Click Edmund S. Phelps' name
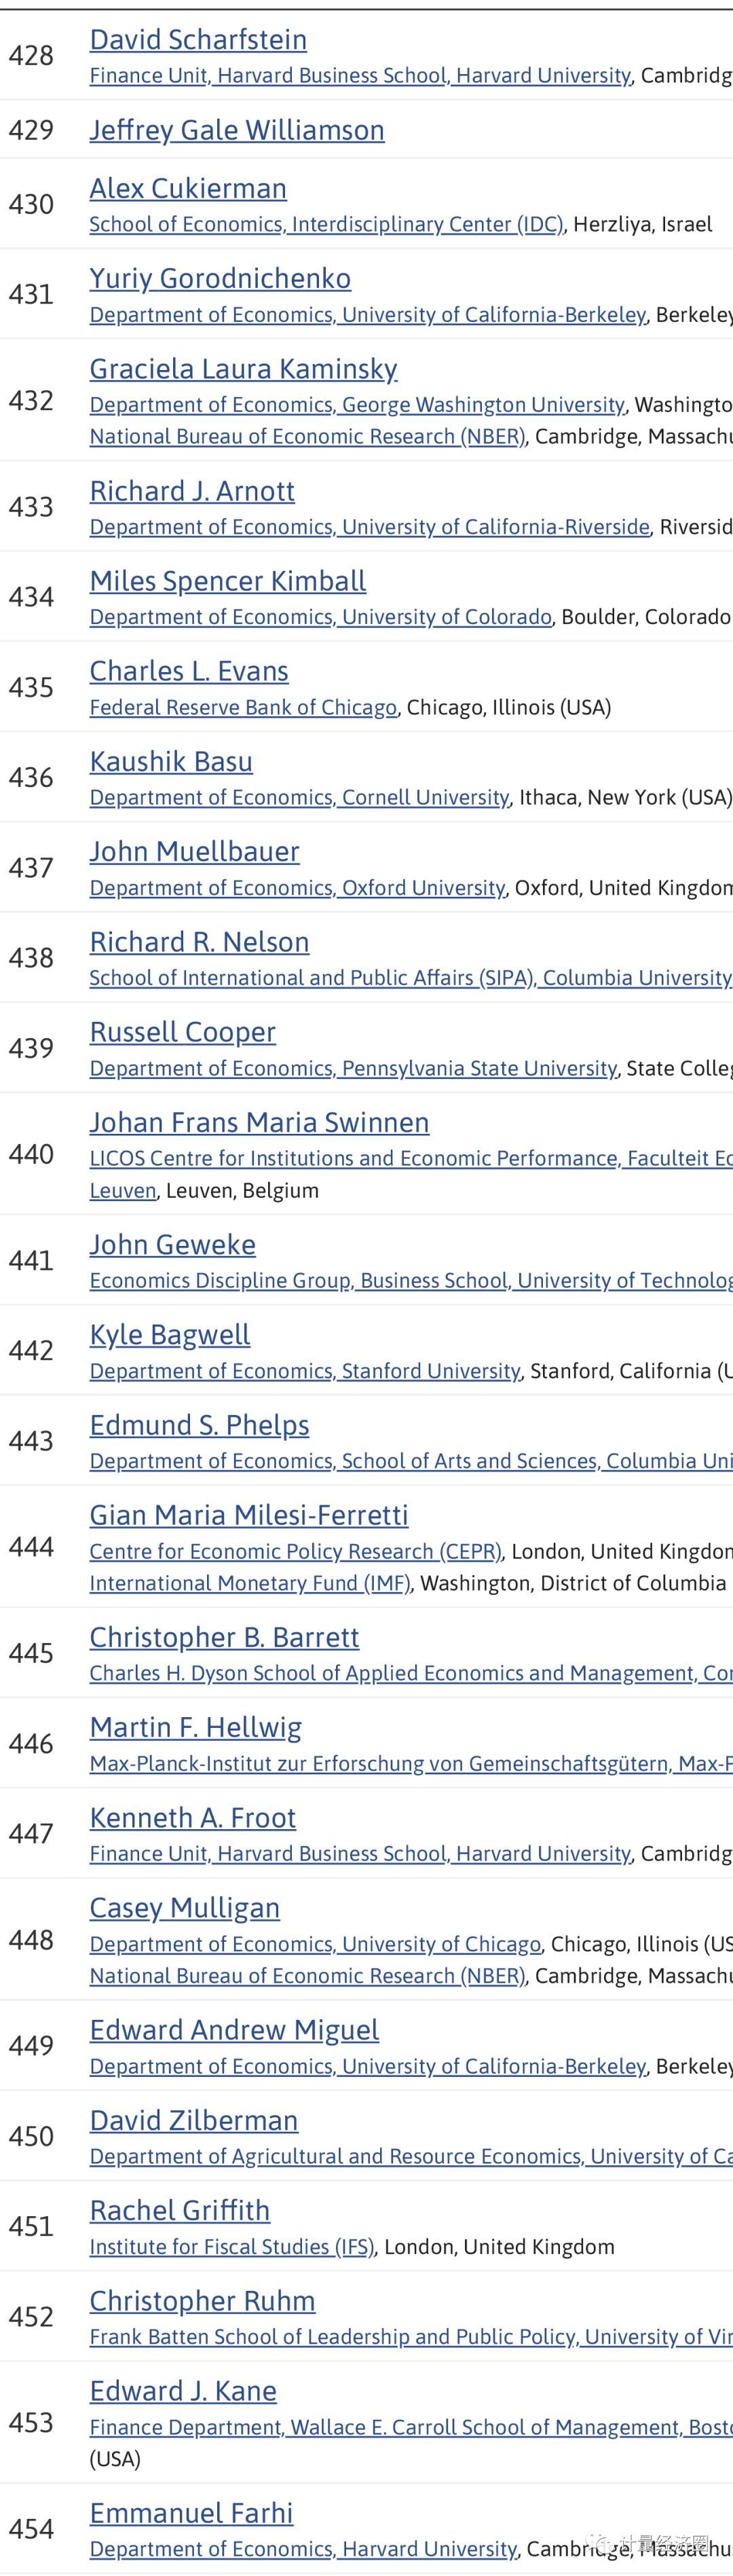733x2576 pixels. coord(199,1425)
